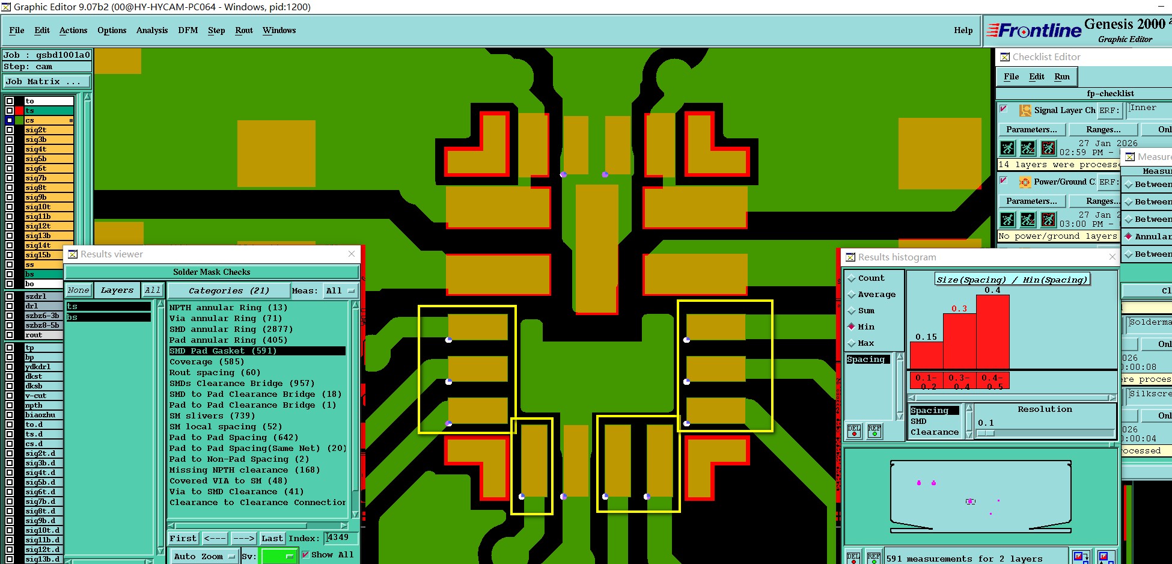Click the Resolution slider in histogram
Viewport: 1172px width, 564px height.
tap(1045, 433)
